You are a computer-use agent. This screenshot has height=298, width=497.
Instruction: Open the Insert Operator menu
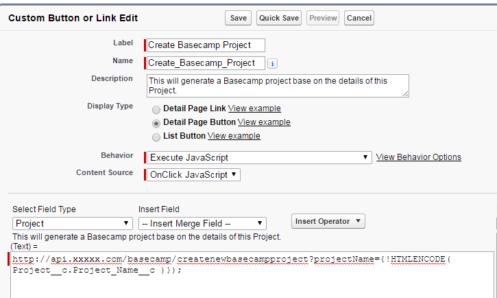(x=328, y=221)
